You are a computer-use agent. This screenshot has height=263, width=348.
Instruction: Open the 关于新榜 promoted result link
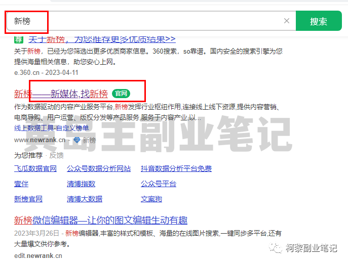[101, 39]
